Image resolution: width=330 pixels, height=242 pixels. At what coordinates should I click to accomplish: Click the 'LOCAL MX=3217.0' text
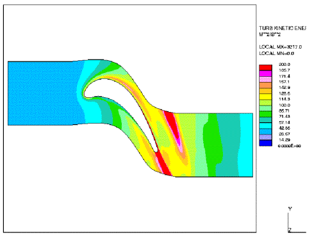(281, 47)
